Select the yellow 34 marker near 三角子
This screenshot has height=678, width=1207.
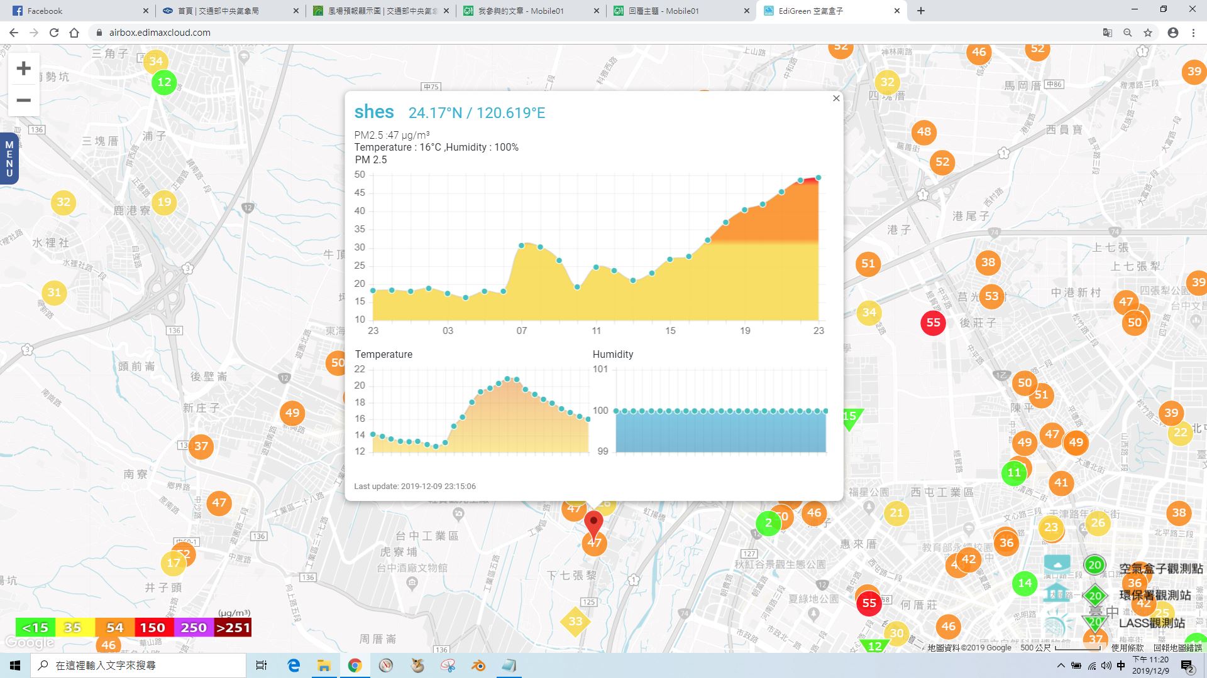coord(155,61)
